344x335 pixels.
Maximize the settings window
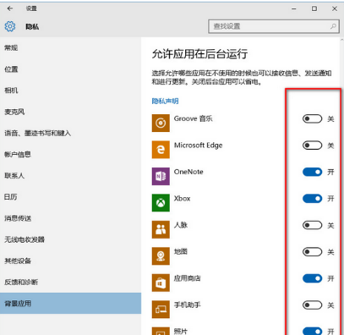point(314,8)
